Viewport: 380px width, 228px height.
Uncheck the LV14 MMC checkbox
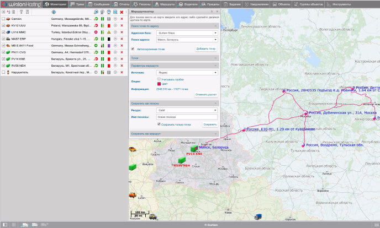click(x=3, y=32)
